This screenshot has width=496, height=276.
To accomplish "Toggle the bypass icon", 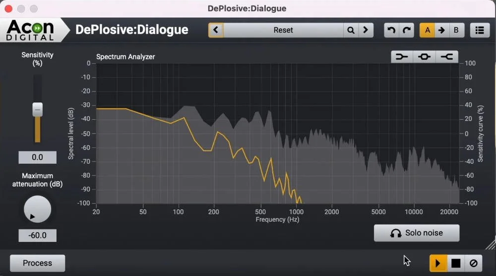I will click(x=474, y=263).
